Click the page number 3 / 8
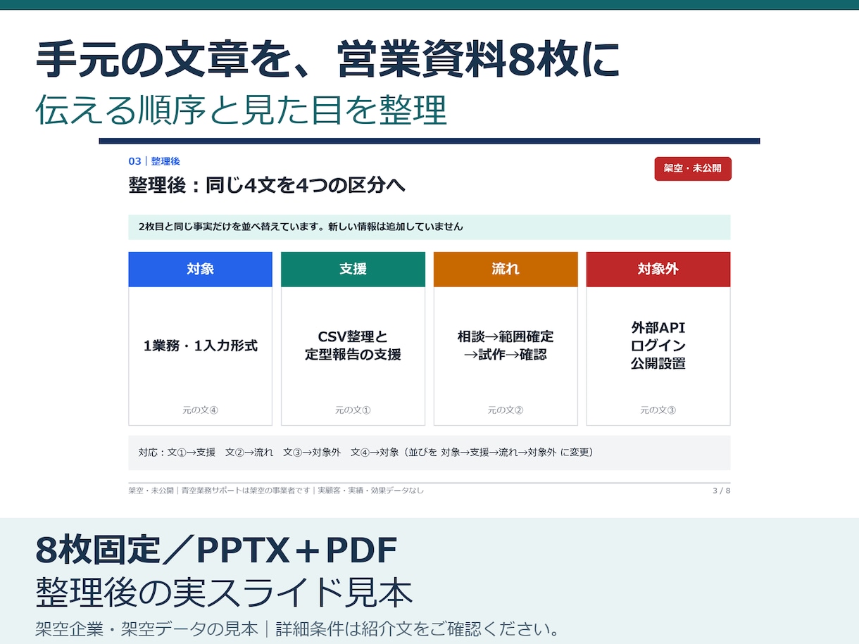859x644 pixels. (x=722, y=491)
